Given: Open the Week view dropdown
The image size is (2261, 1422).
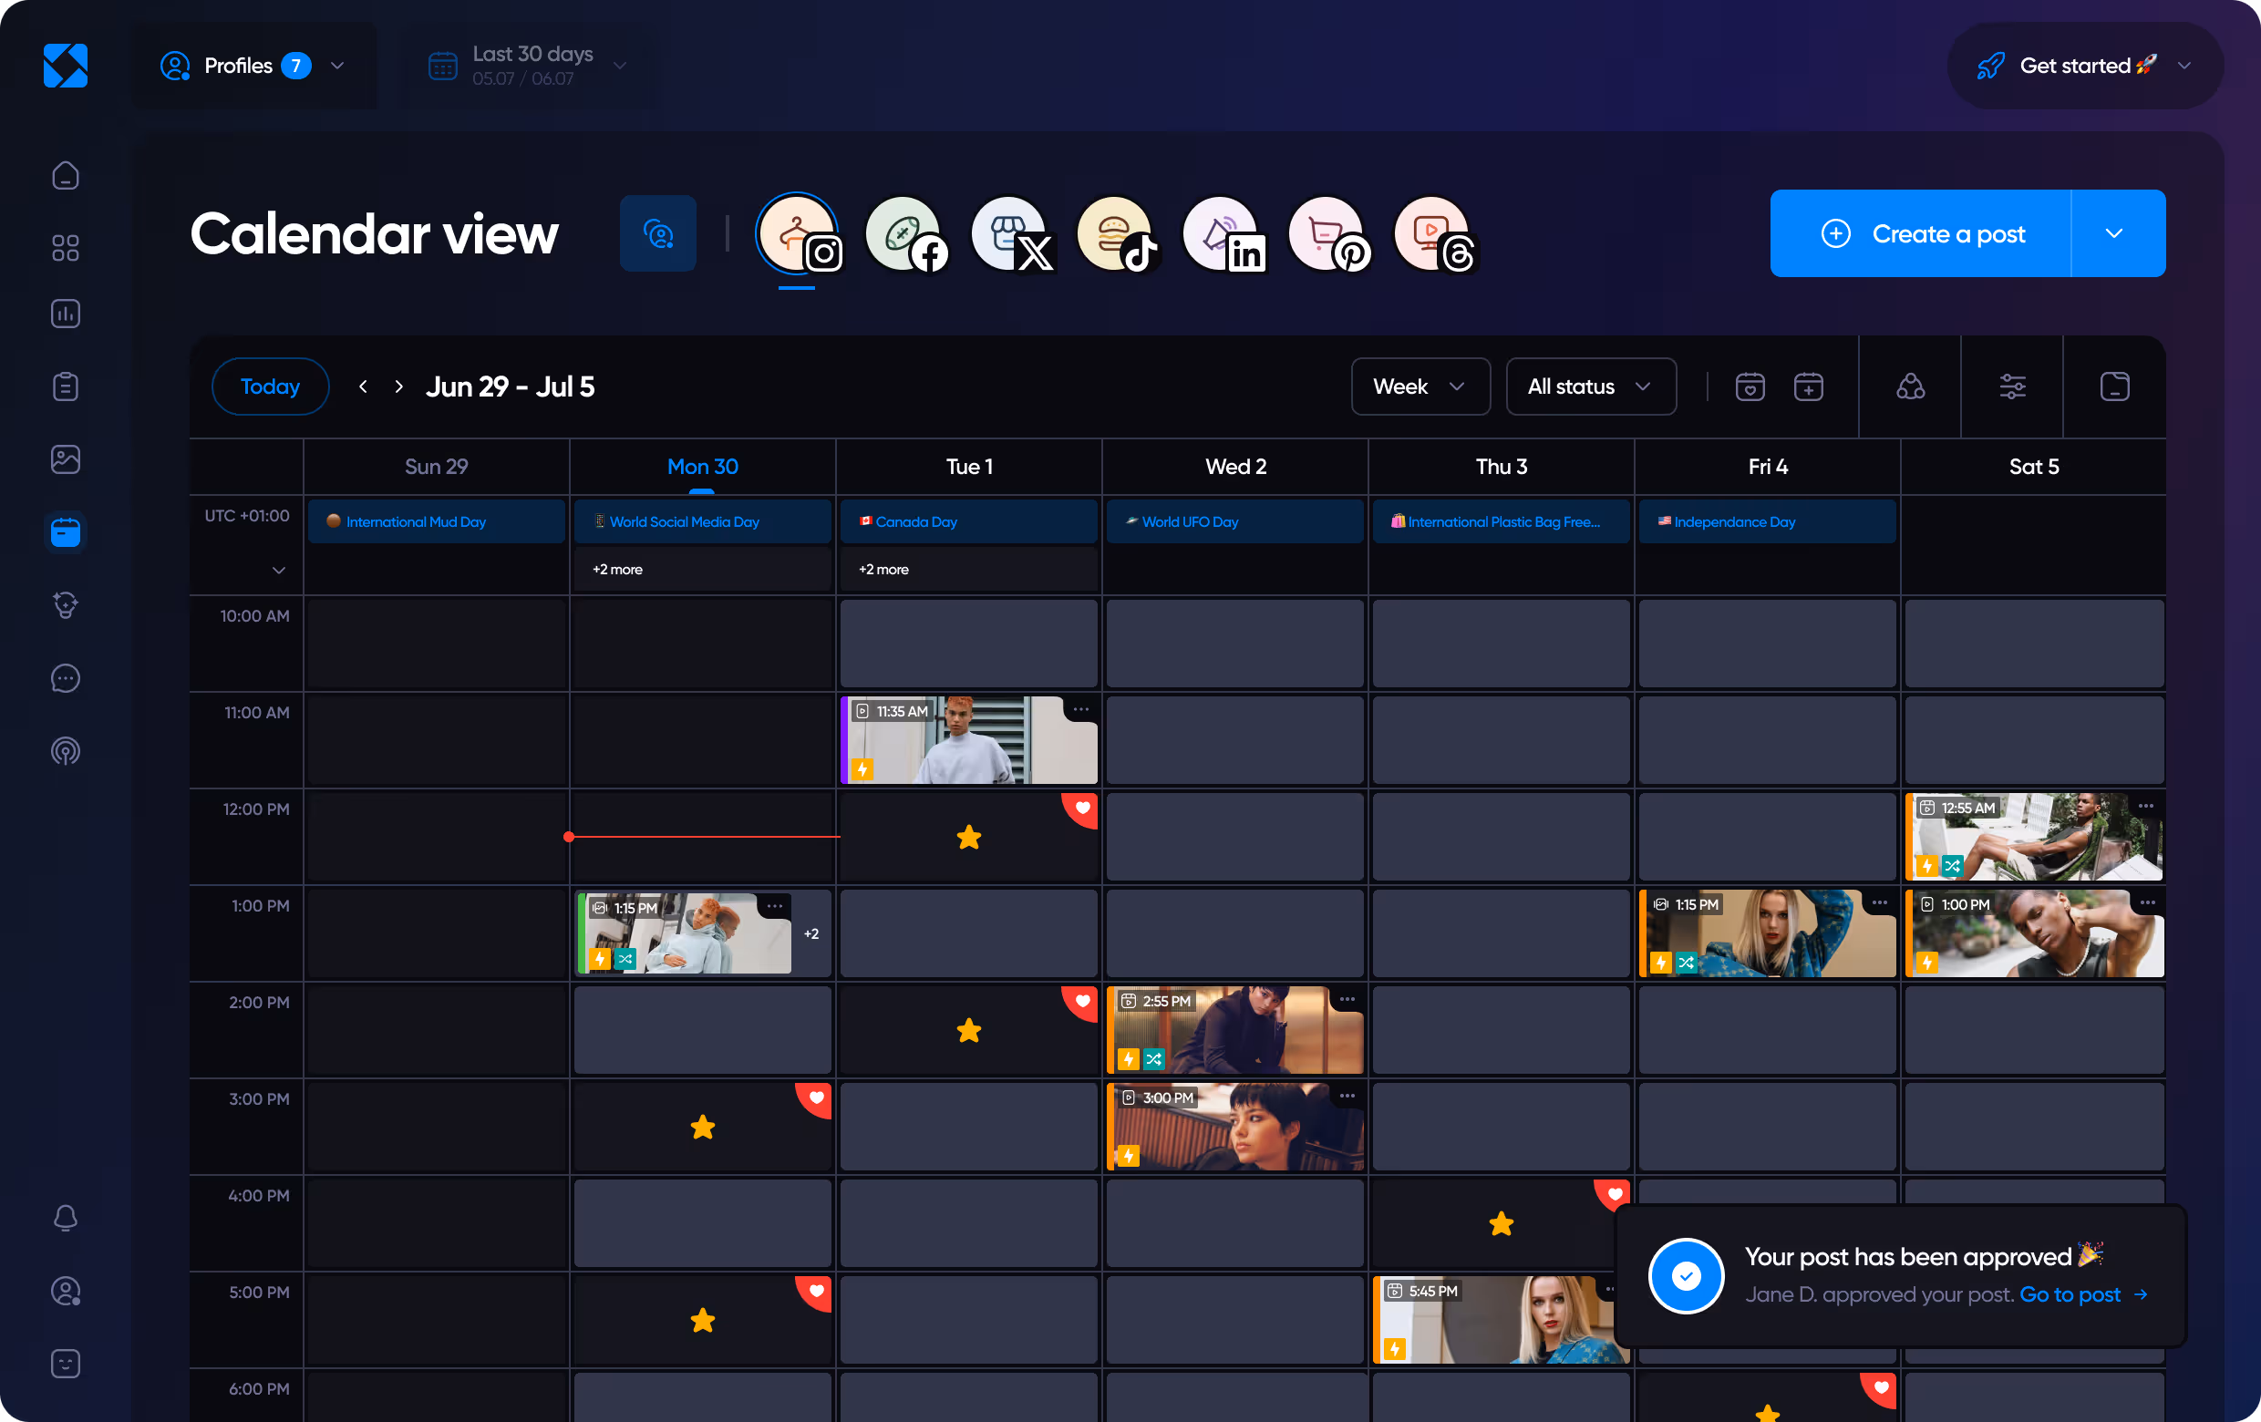Looking at the screenshot, I should (1420, 386).
